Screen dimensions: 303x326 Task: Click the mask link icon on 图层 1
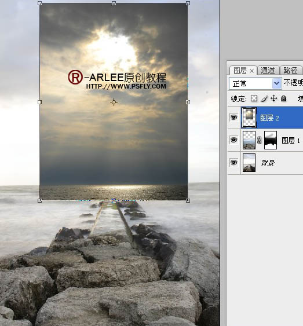(x=260, y=140)
